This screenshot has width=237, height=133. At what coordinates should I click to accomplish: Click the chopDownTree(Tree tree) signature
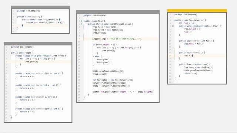pos(200,26)
